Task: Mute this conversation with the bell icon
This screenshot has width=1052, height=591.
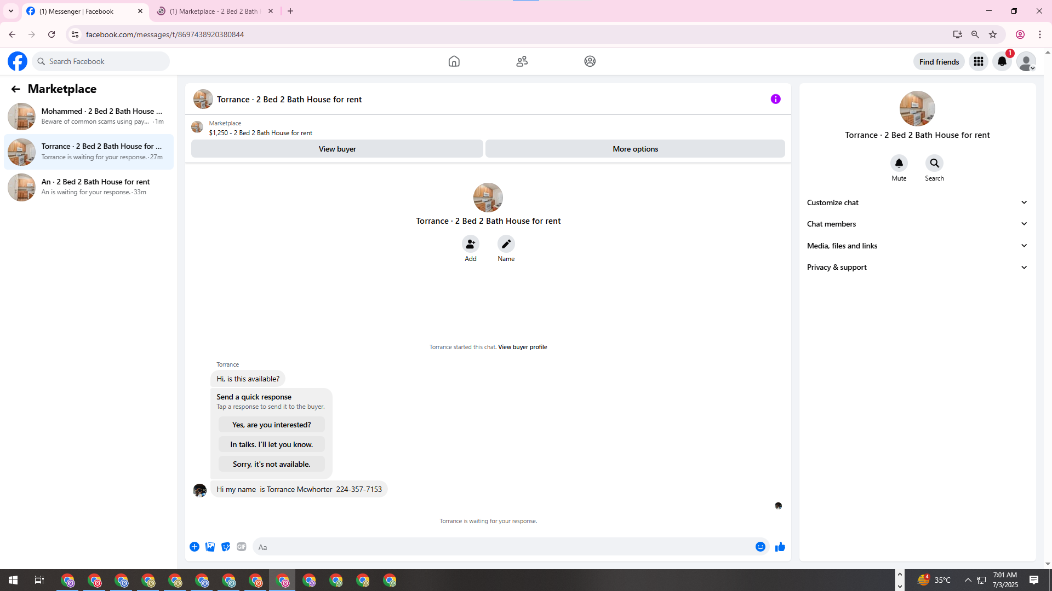Action: tap(899, 163)
